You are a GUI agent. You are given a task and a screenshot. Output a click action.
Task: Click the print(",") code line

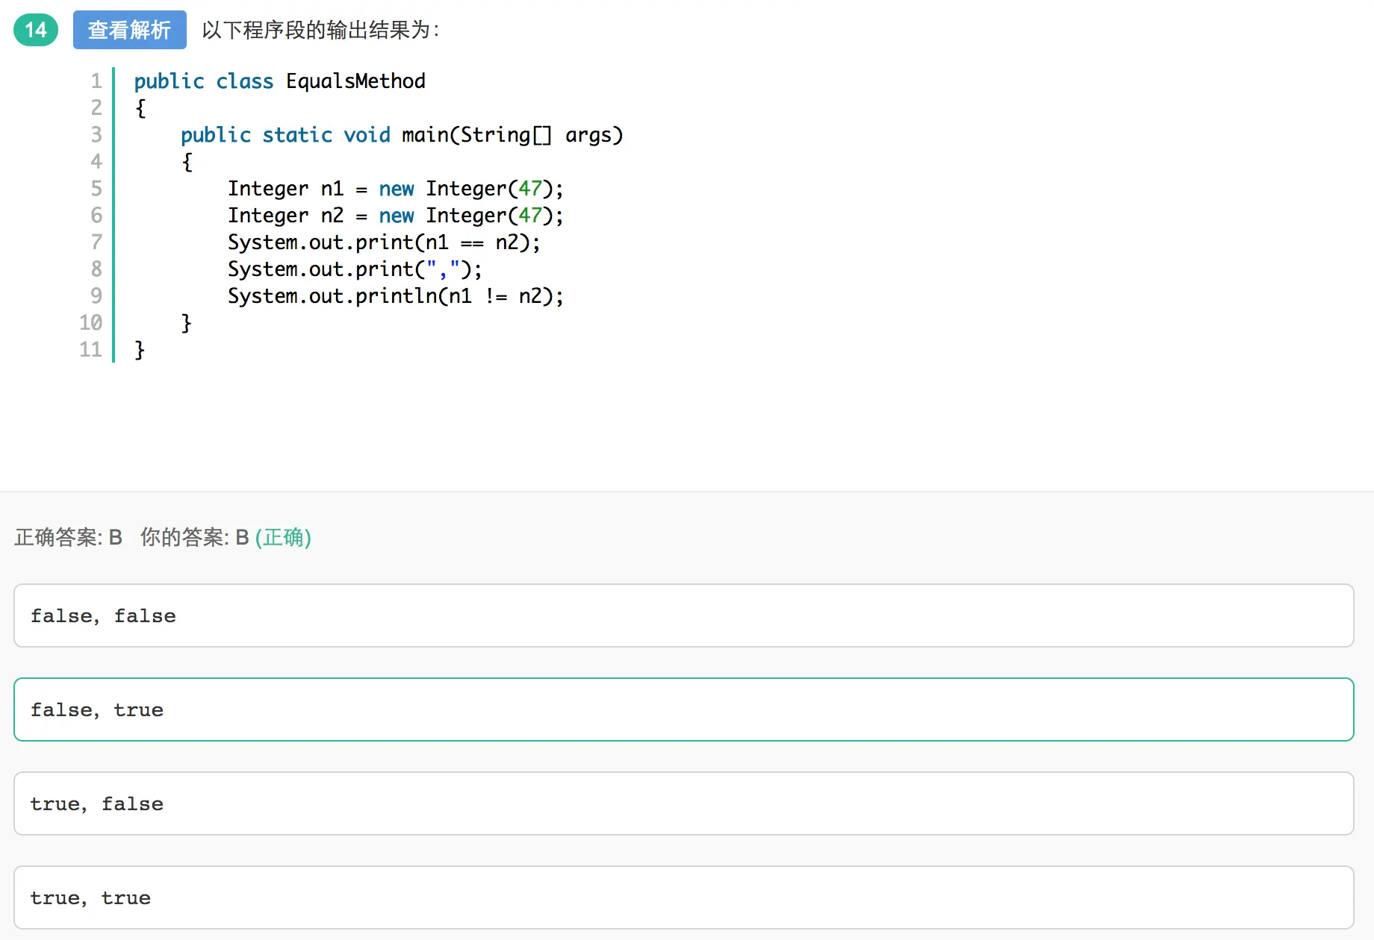[355, 269]
